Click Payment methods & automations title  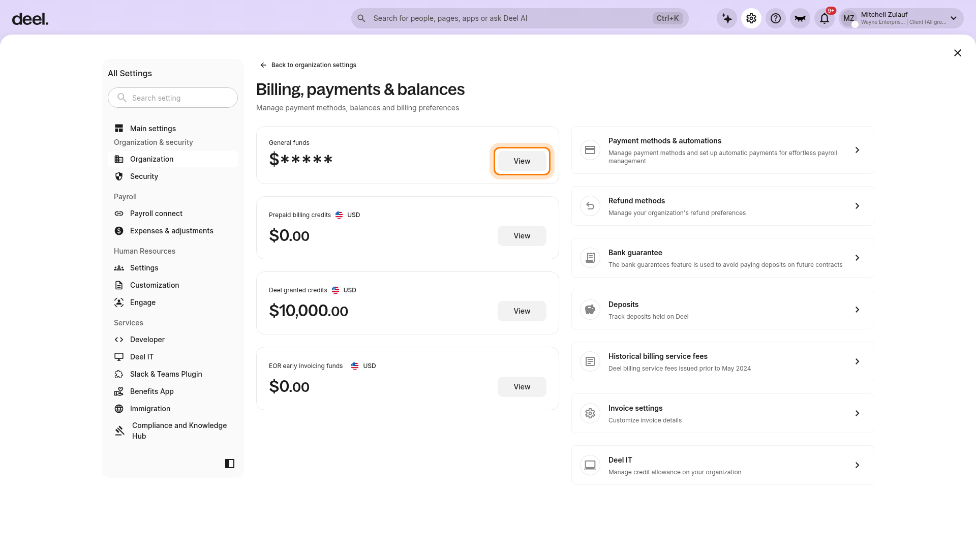[665, 141]
